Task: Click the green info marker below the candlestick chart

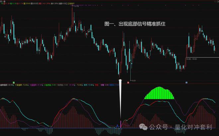Action: click(14, 82)
